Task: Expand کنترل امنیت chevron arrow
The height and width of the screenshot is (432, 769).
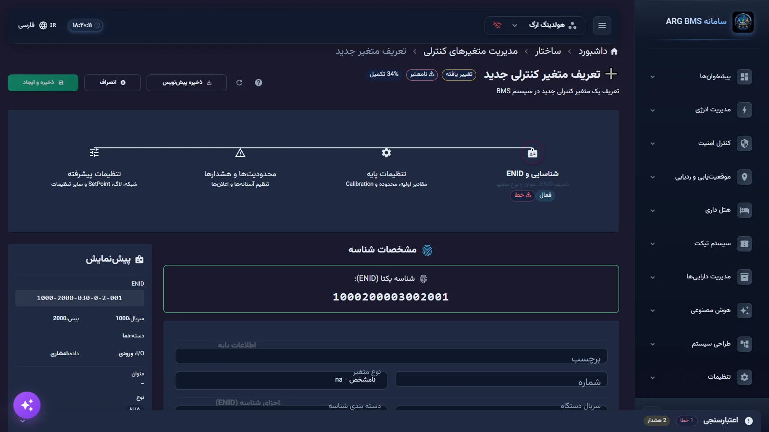Action: tap(653, 144)
